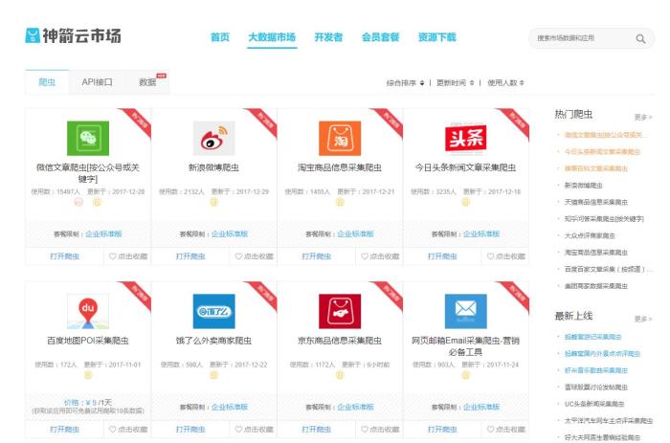Favorite the 网页邮箱Email采集爬虫 card

(506, 430)
